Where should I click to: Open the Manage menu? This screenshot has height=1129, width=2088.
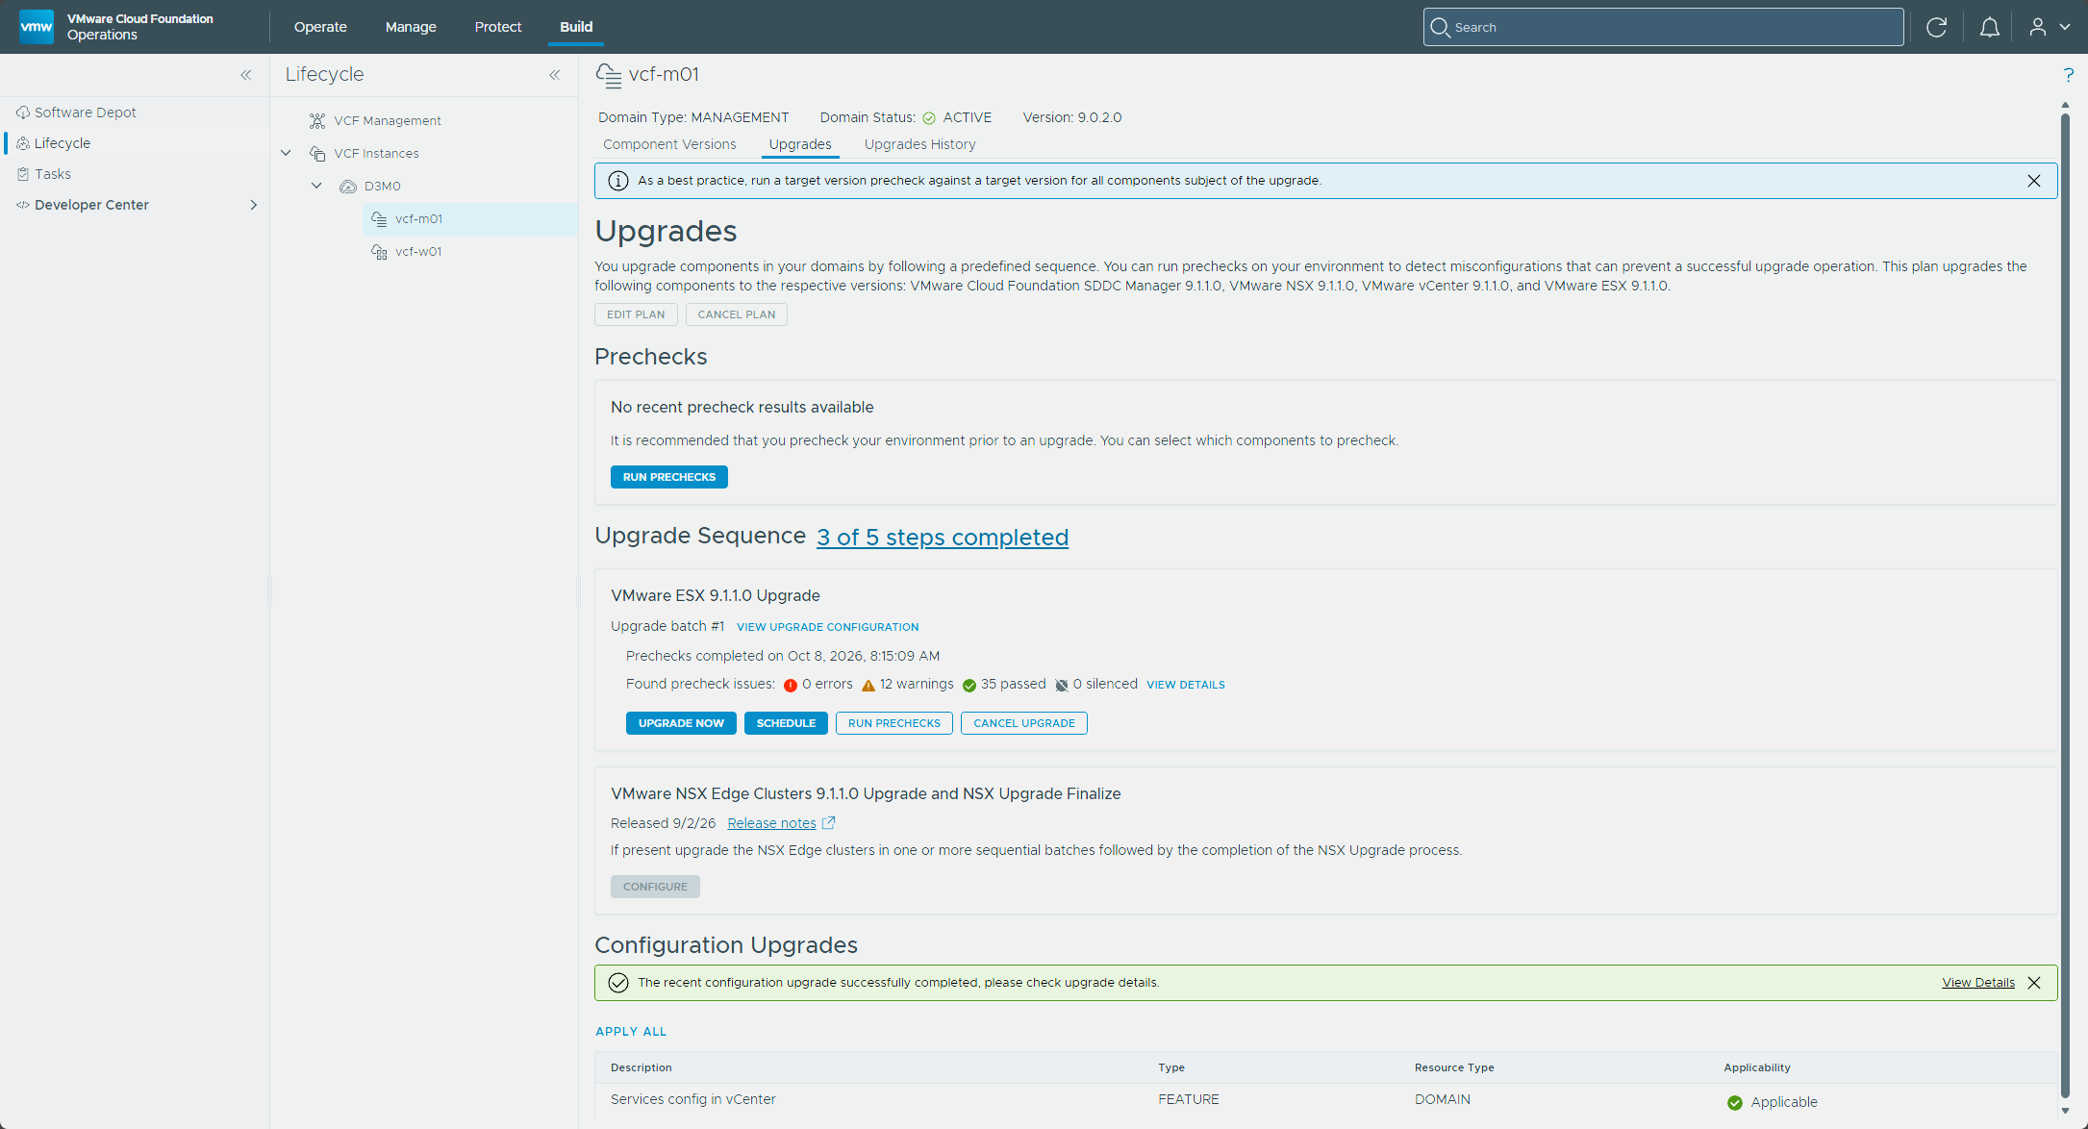click(411, 27)
